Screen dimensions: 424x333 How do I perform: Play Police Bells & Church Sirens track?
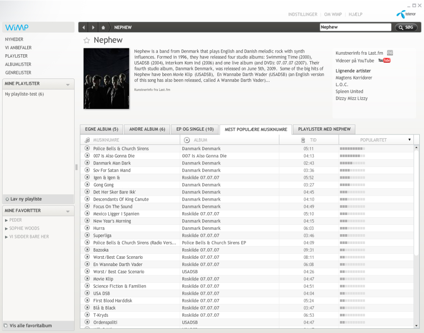pyautogui.click(x=87, y=148)
